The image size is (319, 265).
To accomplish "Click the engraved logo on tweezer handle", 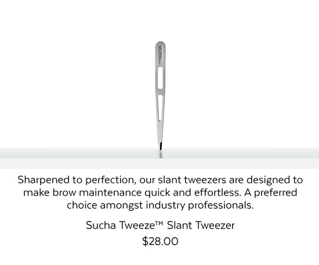I will pos(160,53).
